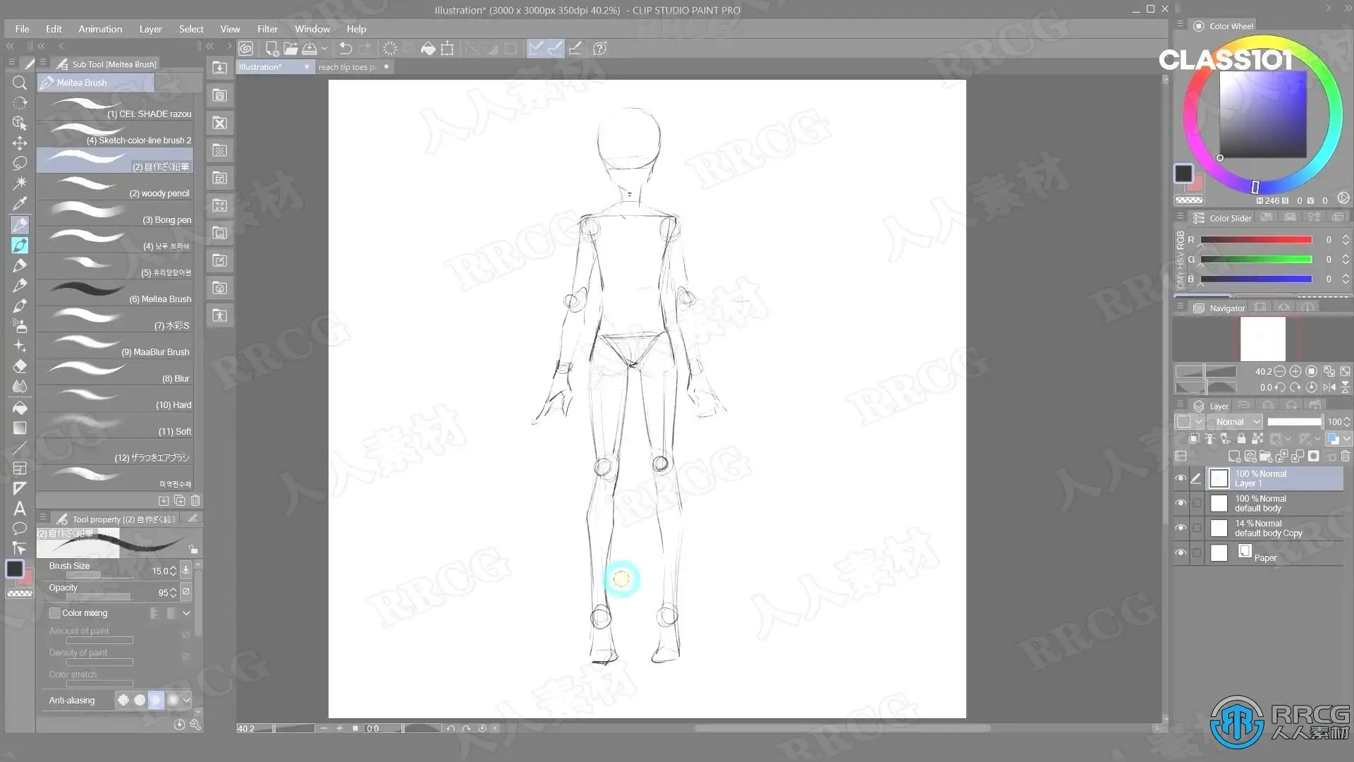Switch to the Illustration* canvas tab
The image size is (1354, 762).
275,67
